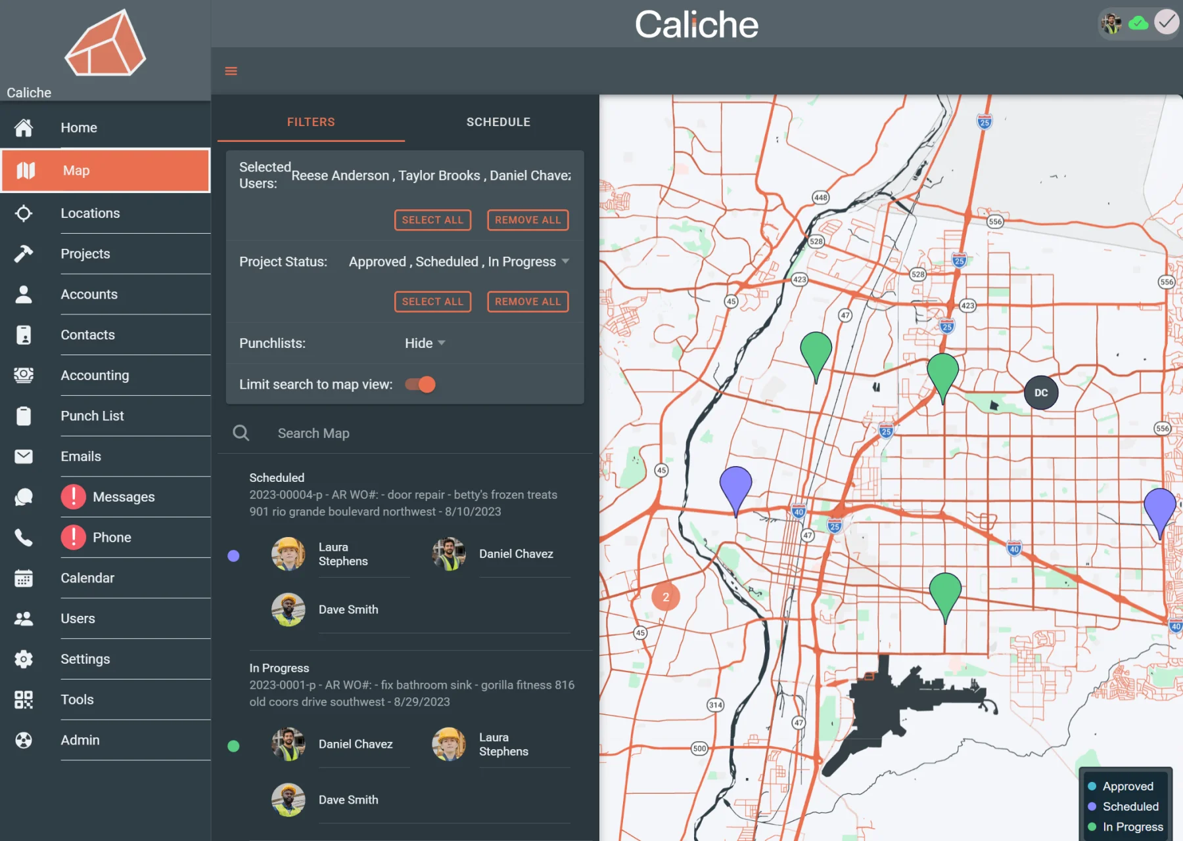This screenshot has height=841, width=1183.
Task: Click the Accounting money icon
Action: [24, 375]
